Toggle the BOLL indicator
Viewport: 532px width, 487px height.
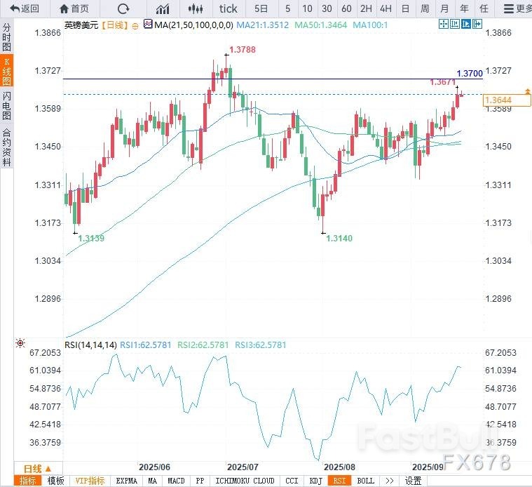365,481
